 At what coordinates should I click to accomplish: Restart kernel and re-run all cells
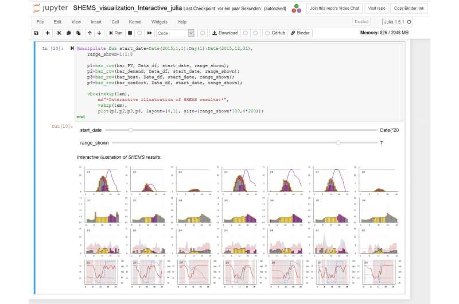[x=150, y=33]
